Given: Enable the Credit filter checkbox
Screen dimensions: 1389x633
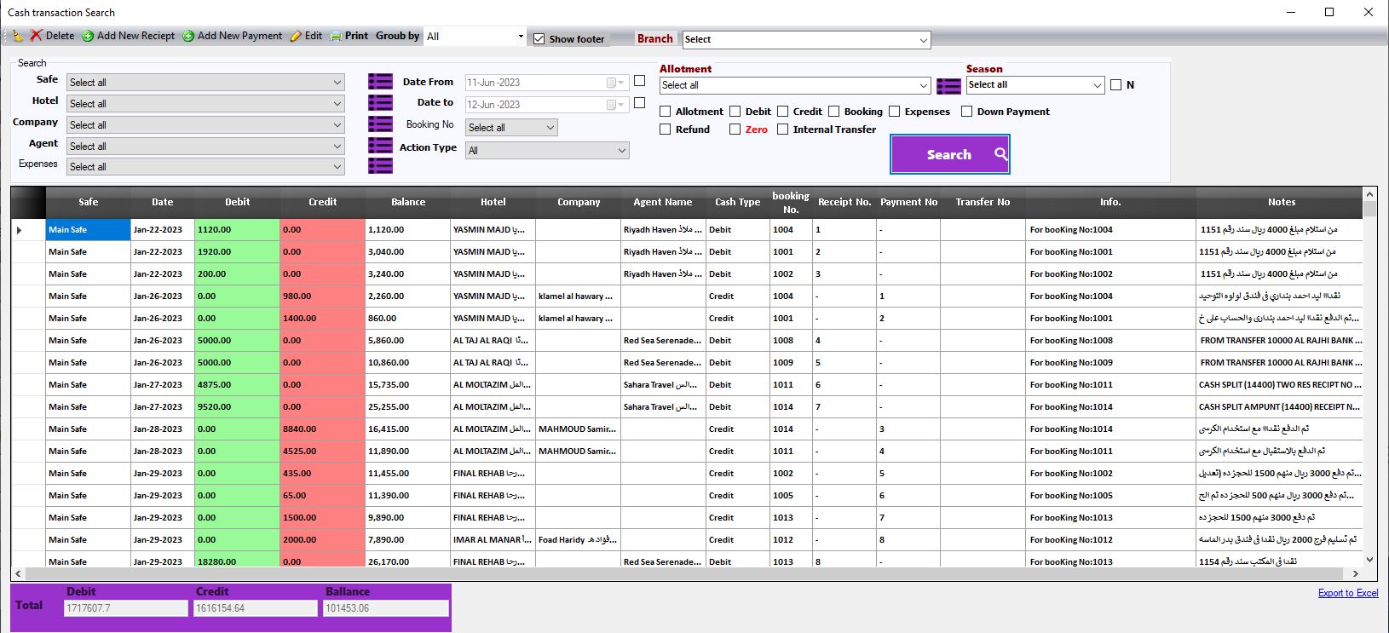Looking at the screenshot, I should click(x=782, y=112).
